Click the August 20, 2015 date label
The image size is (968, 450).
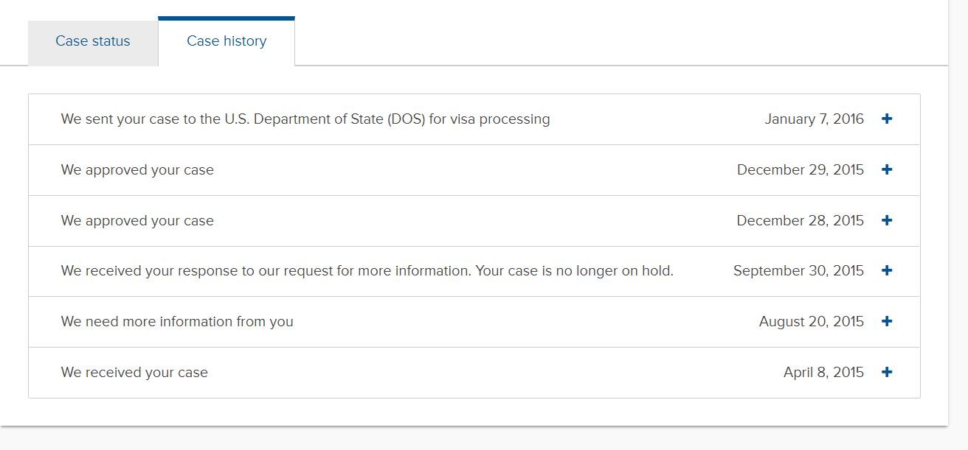811,321
